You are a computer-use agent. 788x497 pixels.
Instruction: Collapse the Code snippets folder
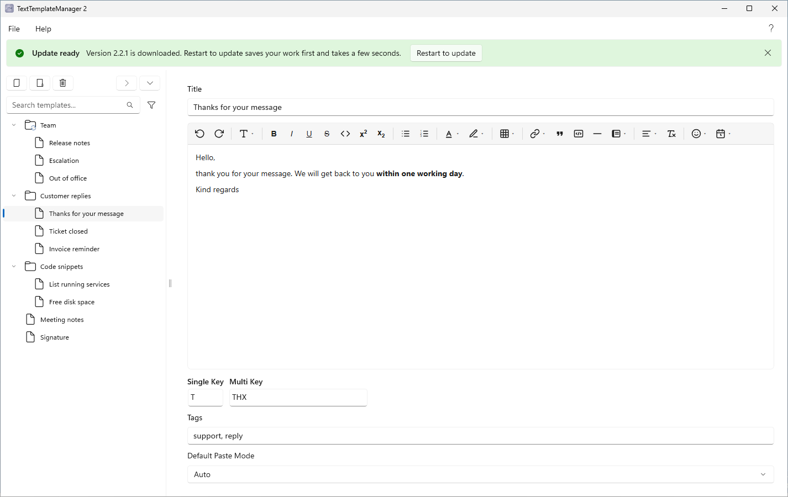click(14, 267)
